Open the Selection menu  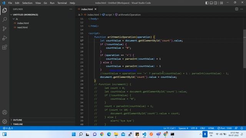pos(27,3)
